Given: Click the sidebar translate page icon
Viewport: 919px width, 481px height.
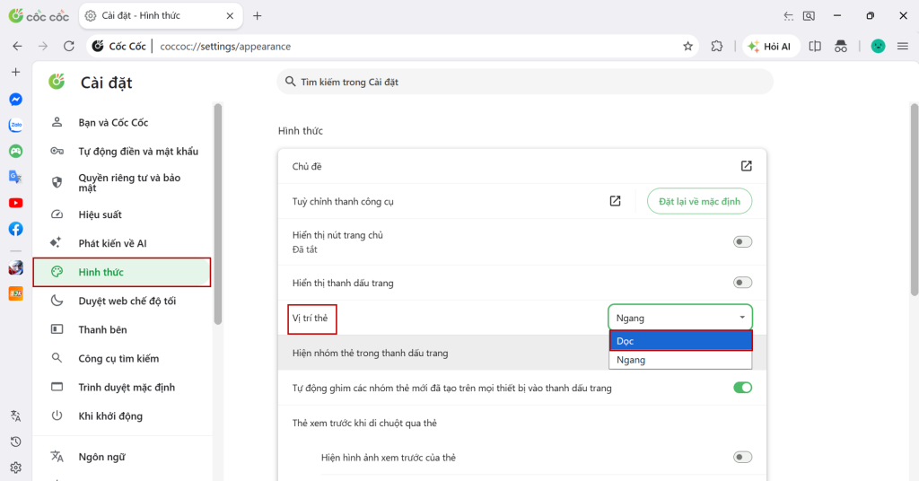Looking at the screenshot, I should pyautogui.click(x=16, y=416).
